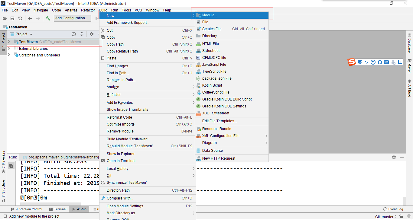Click the Synchronize refresh toolbar icon
413x220 pixels.
20,18
